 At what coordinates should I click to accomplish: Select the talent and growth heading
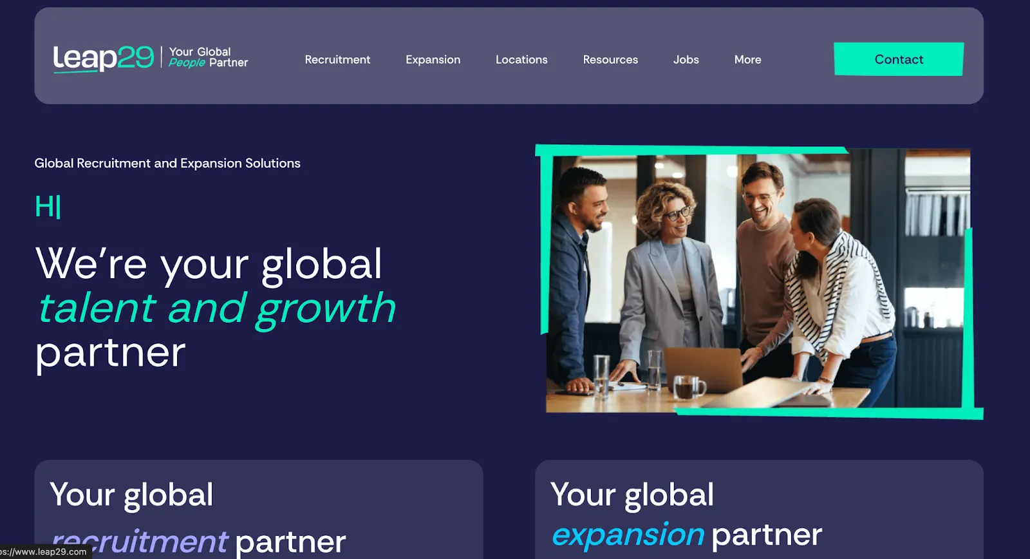pos(217,308)
